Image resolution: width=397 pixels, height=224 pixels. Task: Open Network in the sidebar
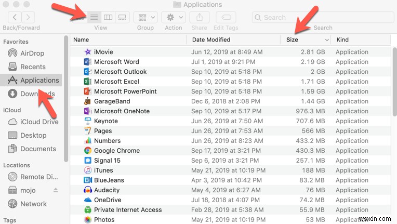pyautogui.click(x=27, y=204)
